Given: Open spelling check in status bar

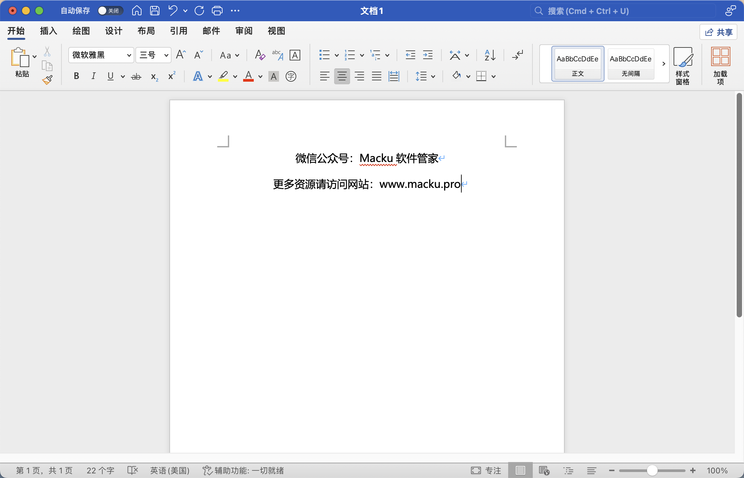Looking at the screenshot, I should click(x=133, y=470).
